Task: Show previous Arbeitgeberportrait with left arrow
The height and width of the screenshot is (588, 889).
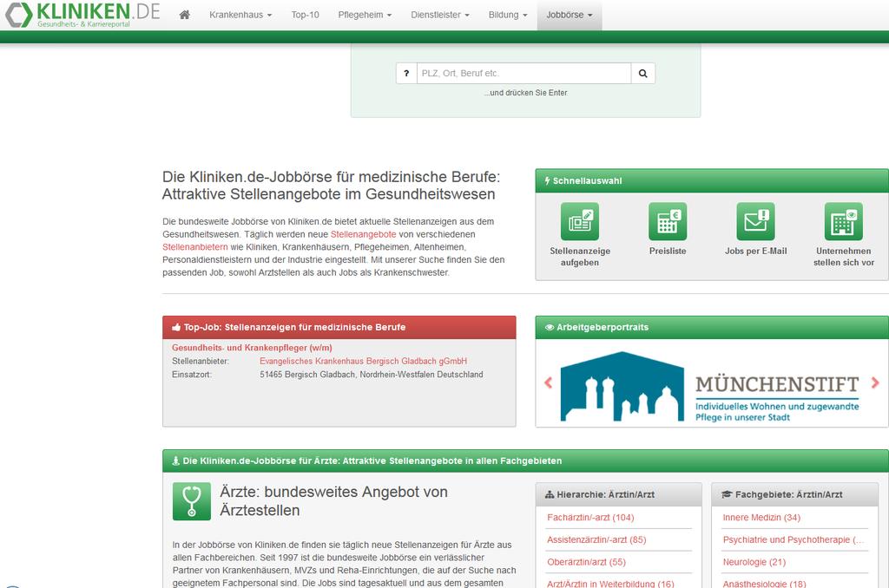Action: pyautogui.click(x=549, y=383)
